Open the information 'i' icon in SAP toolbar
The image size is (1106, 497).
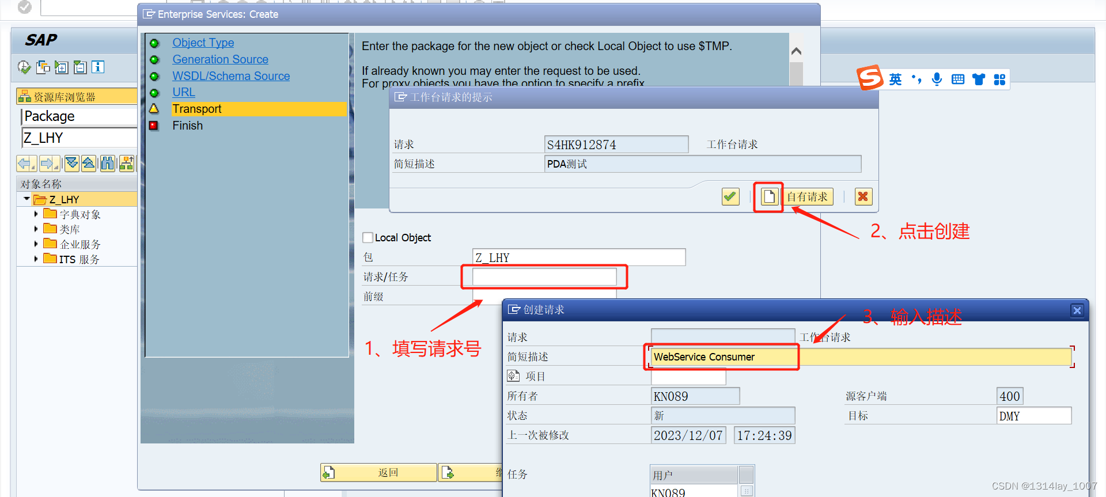(x=98, y=67)
